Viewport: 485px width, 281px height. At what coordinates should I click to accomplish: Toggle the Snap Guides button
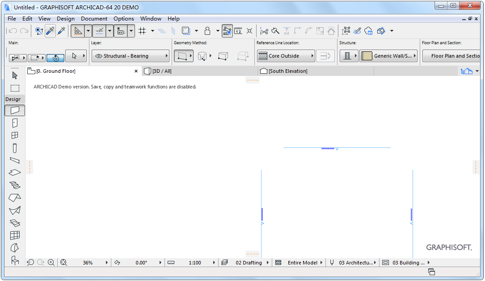point(99,31)
